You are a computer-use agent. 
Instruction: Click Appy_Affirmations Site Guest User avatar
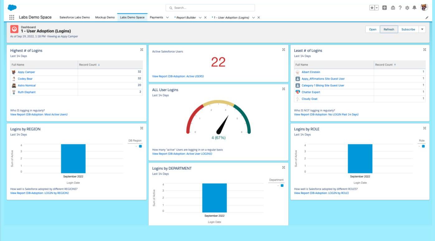pos(298,79)
